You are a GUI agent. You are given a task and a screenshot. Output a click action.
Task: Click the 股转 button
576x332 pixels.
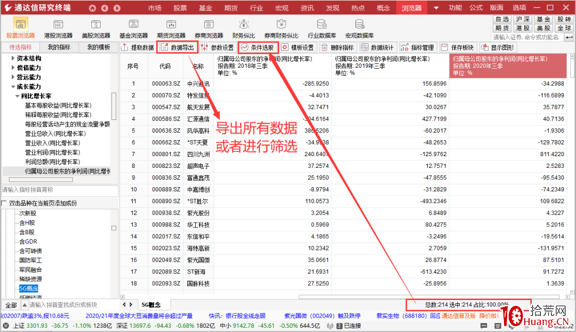click(x=564, y=19)
